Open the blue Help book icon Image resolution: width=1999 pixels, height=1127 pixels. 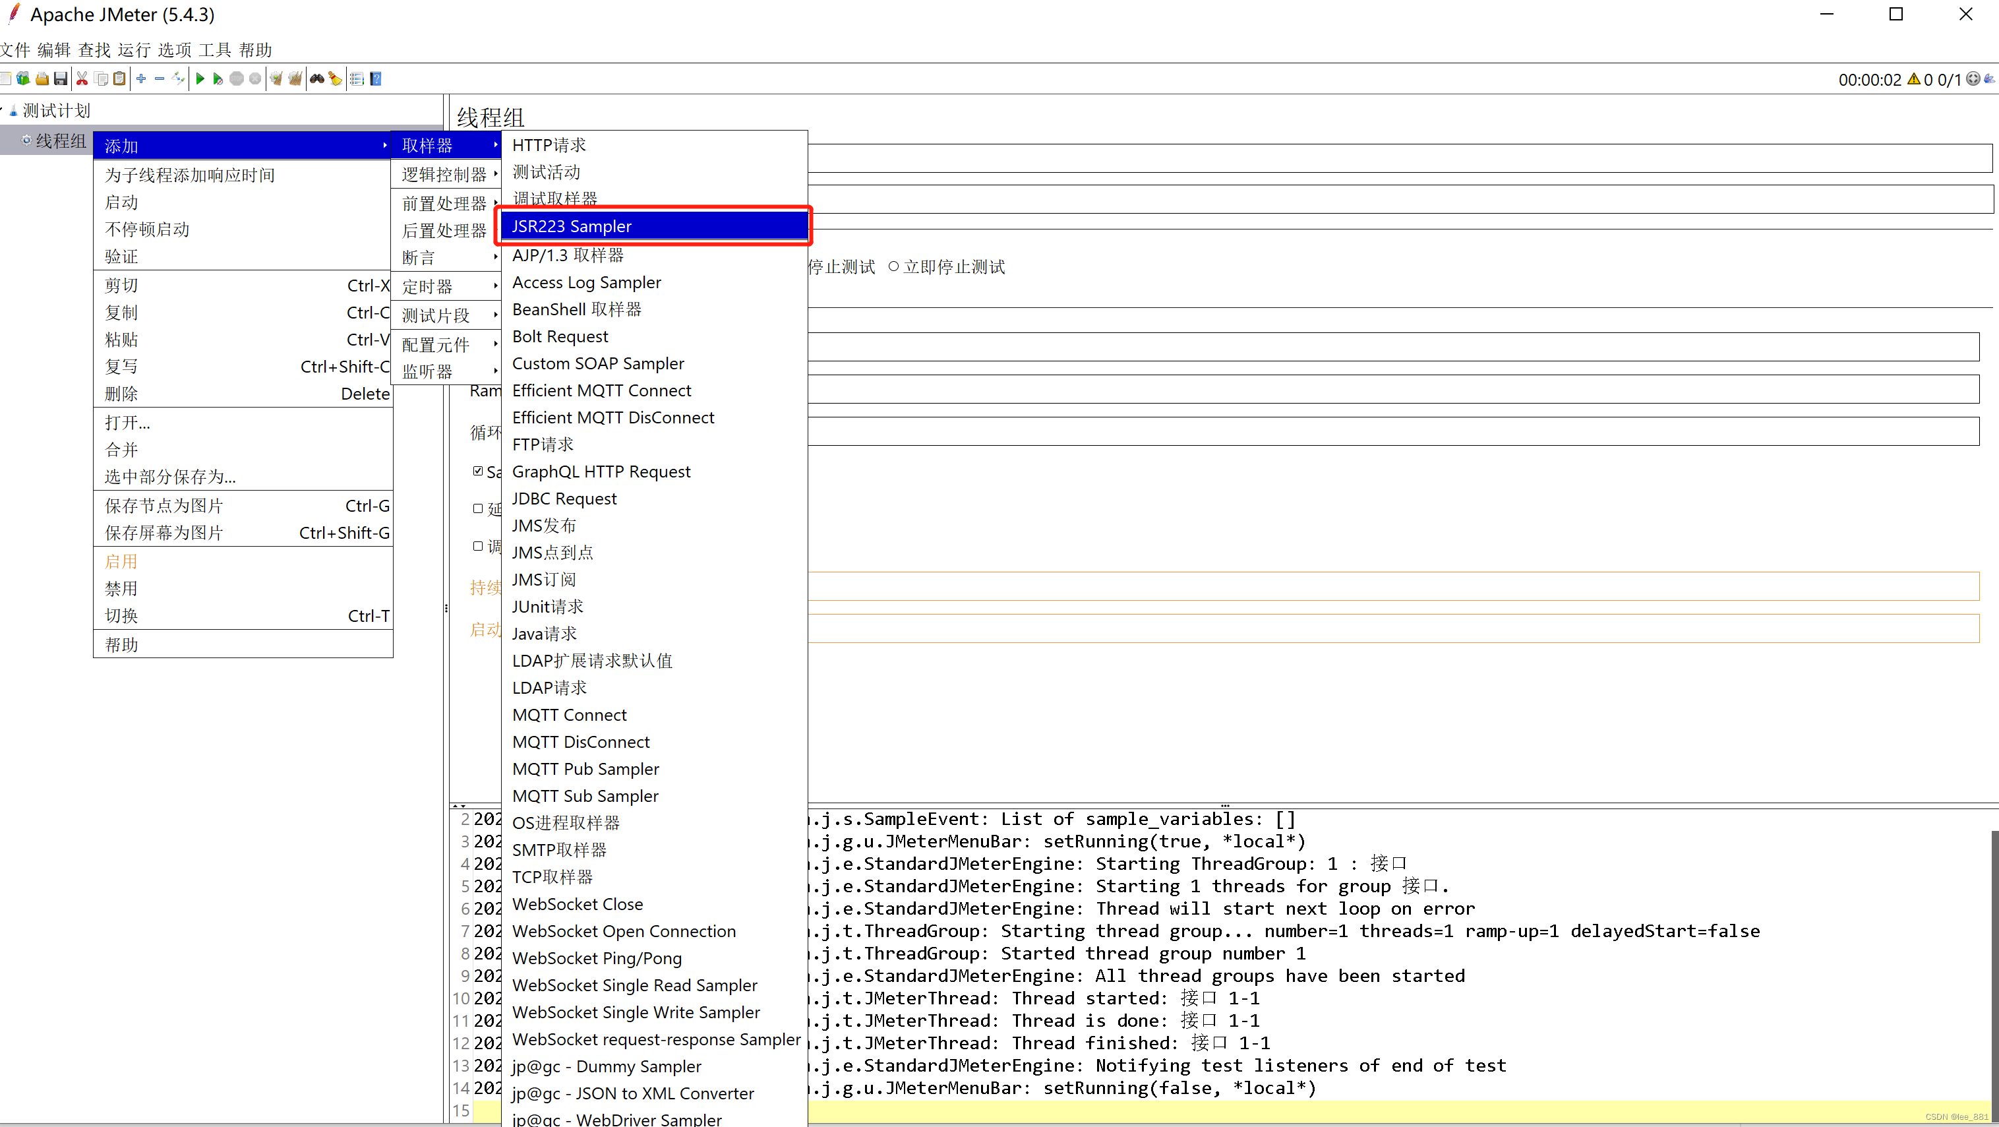376,78
